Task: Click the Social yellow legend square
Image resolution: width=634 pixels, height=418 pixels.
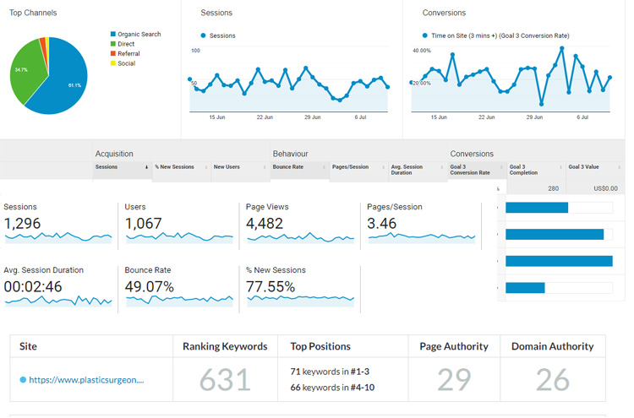Action: (113, 63)
